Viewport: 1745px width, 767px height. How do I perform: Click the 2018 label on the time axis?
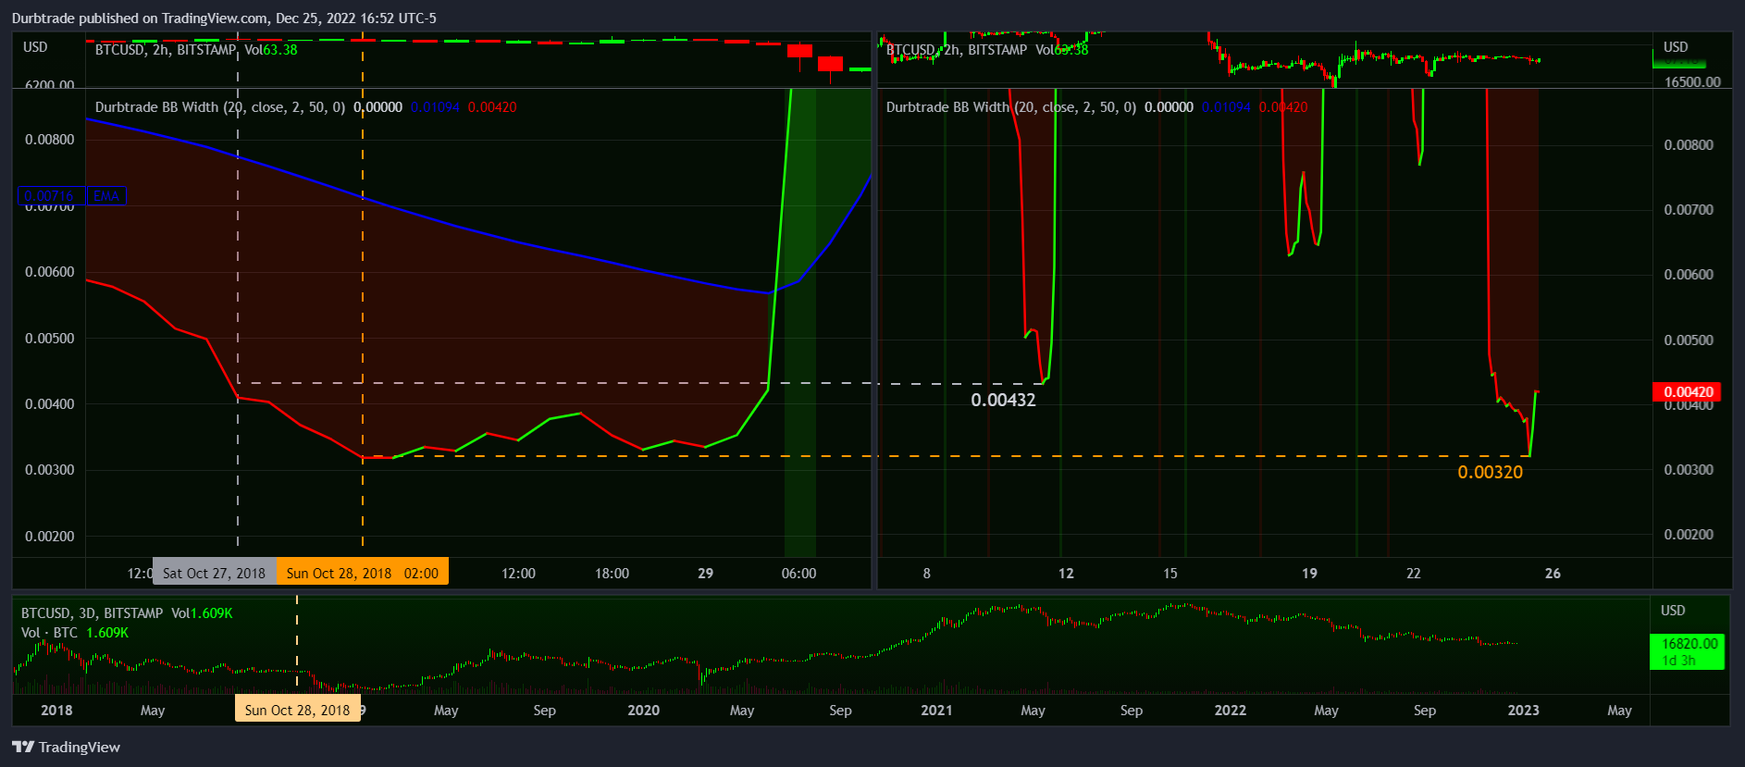[56, 710]
